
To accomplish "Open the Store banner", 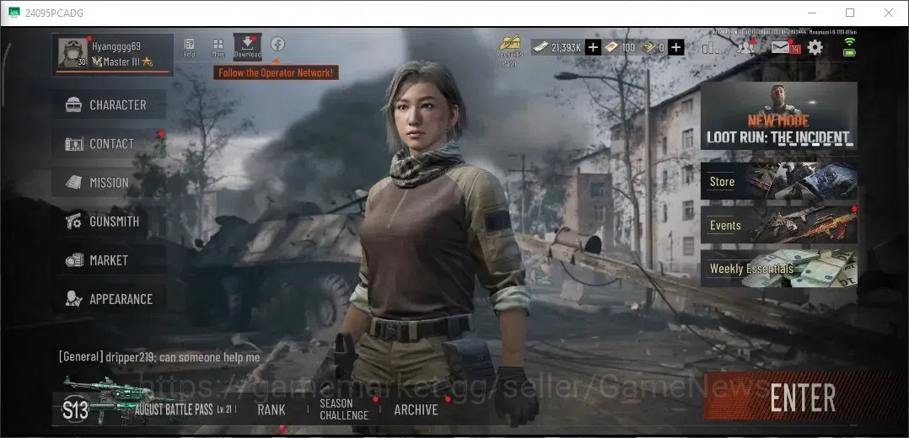I will point(778,181).
